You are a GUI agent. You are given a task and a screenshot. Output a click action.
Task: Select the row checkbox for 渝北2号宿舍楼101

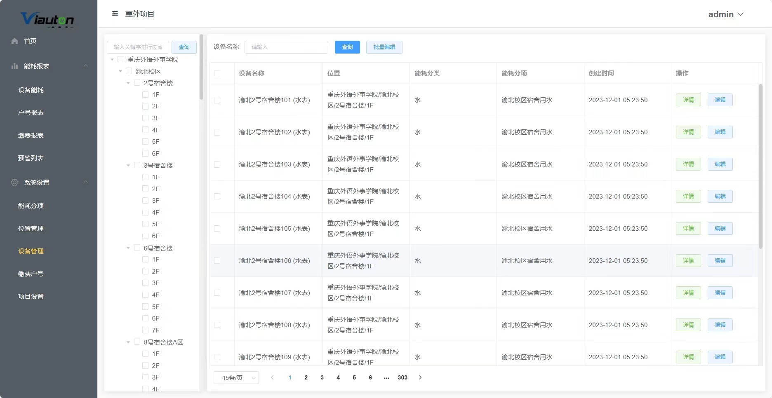(x=217, y=100)
